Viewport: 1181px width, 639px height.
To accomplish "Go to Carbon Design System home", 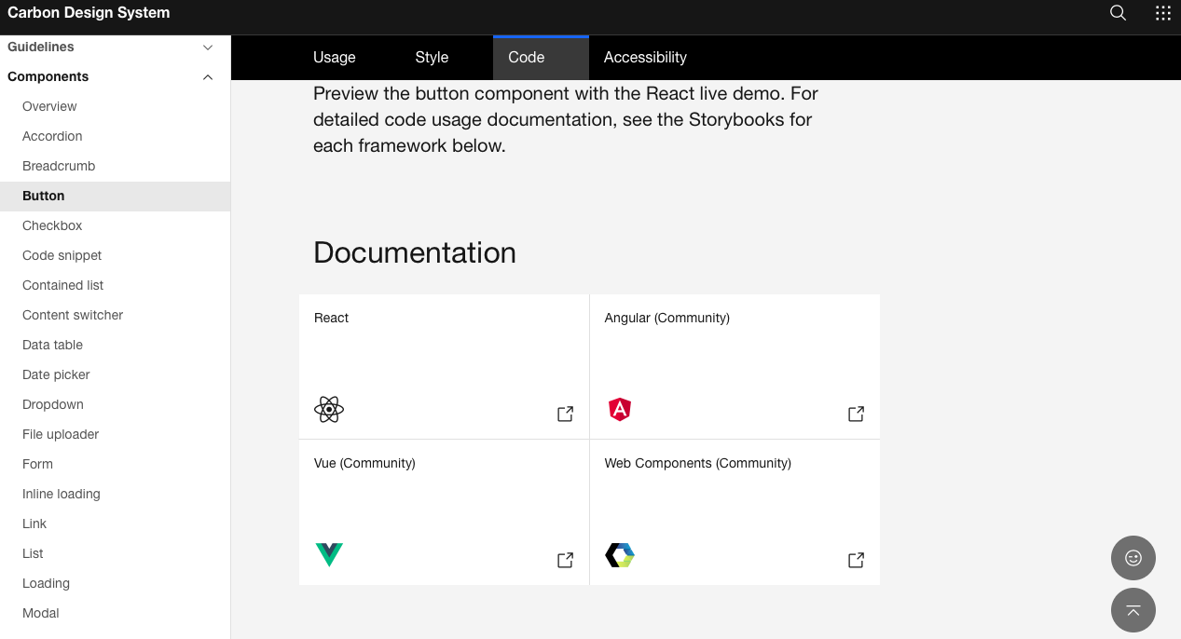I will (89, 13).
